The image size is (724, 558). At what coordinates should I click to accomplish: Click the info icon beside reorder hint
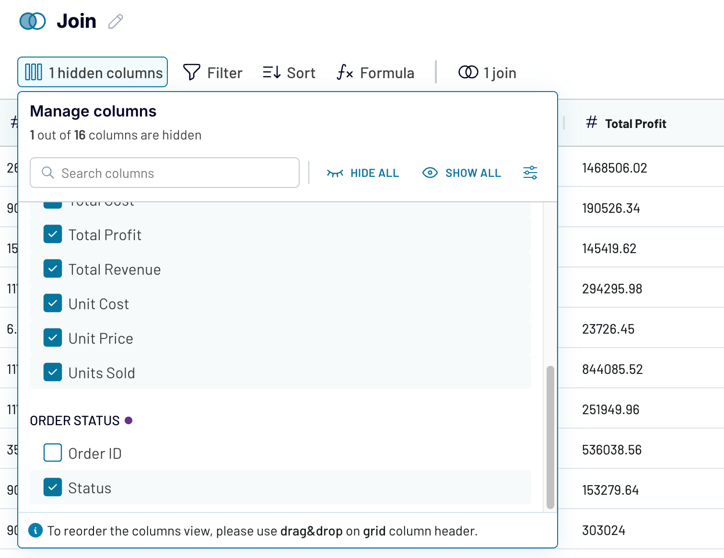coord(35,531)
